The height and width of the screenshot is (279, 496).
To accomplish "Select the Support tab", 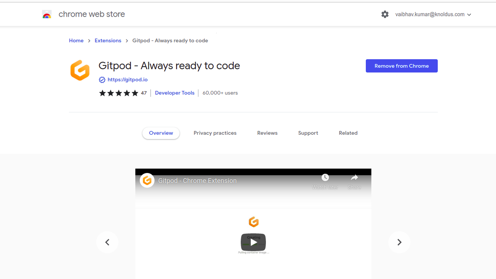I will click(x=308, y=133).
